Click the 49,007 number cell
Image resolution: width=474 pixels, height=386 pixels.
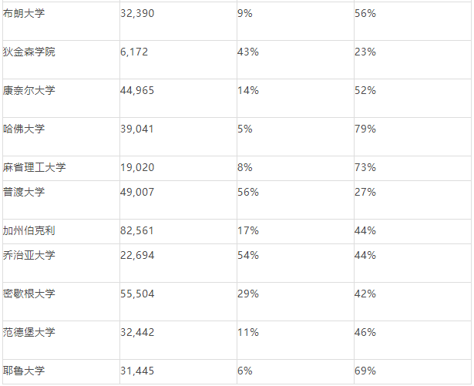(138, 192)
